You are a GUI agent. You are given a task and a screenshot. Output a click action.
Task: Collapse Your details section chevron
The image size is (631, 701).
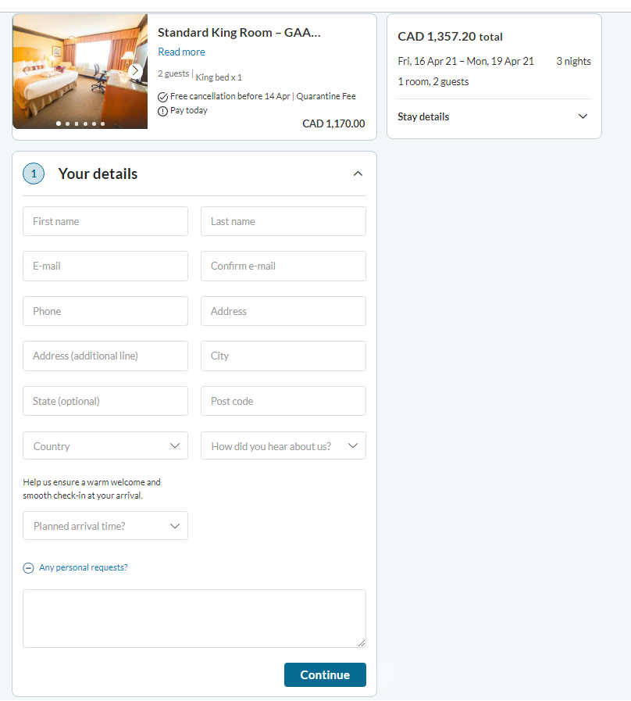point(358,173)
